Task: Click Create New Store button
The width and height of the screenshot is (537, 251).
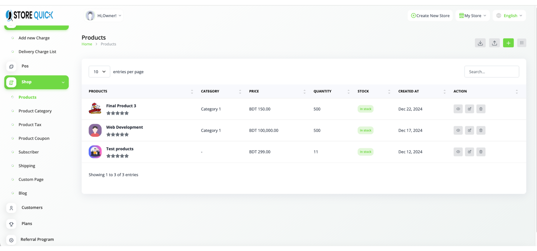Action: [430, 16]
